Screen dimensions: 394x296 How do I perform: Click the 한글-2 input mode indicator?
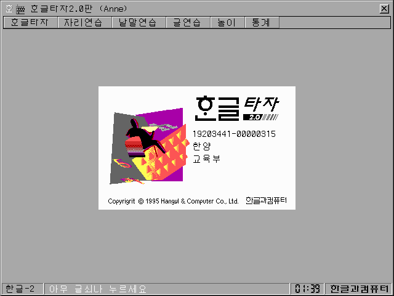[22, 289]
